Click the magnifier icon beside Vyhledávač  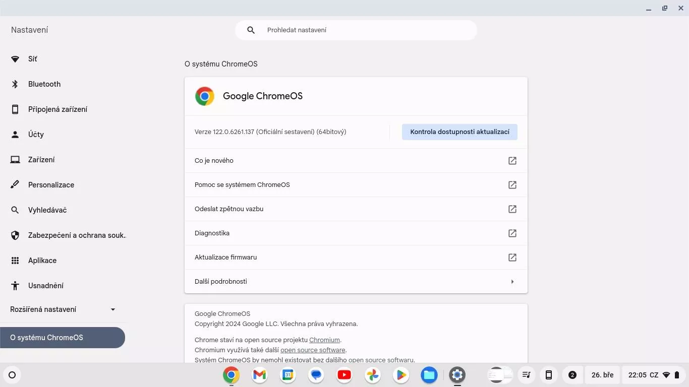tap(15, 210)
